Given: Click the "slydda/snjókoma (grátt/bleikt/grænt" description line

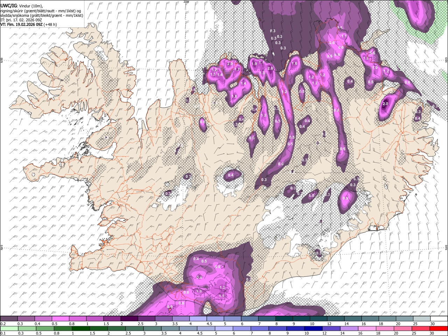Looking at the screenshot, I should click(42, 15).
